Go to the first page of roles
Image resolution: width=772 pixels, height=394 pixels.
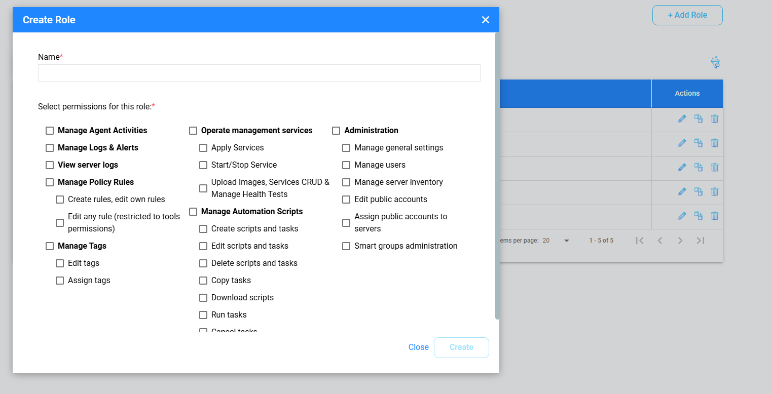pos(640,241)
